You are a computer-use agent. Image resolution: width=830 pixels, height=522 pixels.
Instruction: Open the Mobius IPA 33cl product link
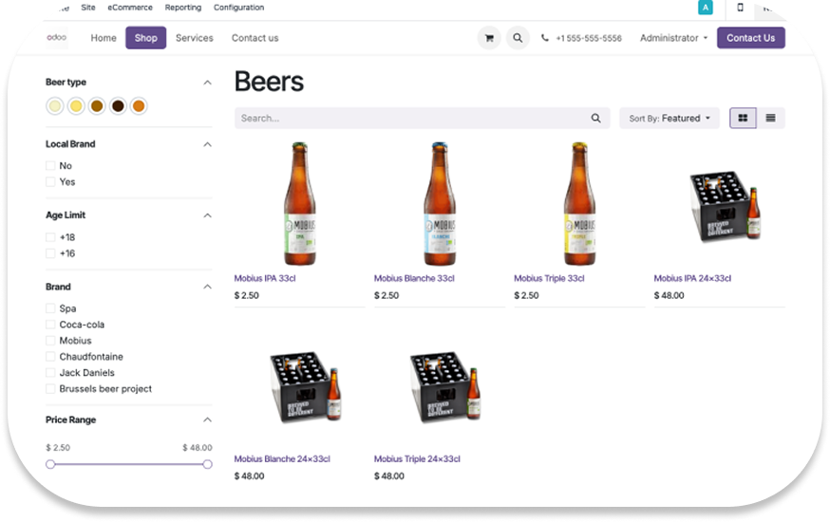point(270,278)
